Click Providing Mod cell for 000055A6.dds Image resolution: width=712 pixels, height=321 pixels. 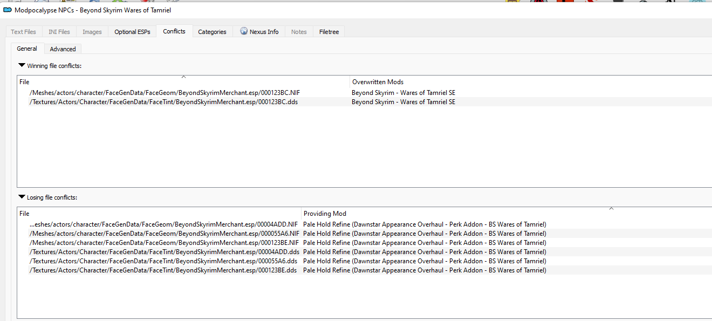pos(425,261)
